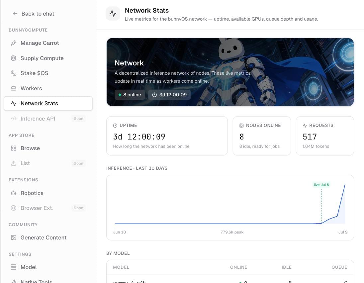The height and width of the screenshot is (283, 364).
Task: Click the Soon badge next to Inference API
Action: [x=78, y=119]
